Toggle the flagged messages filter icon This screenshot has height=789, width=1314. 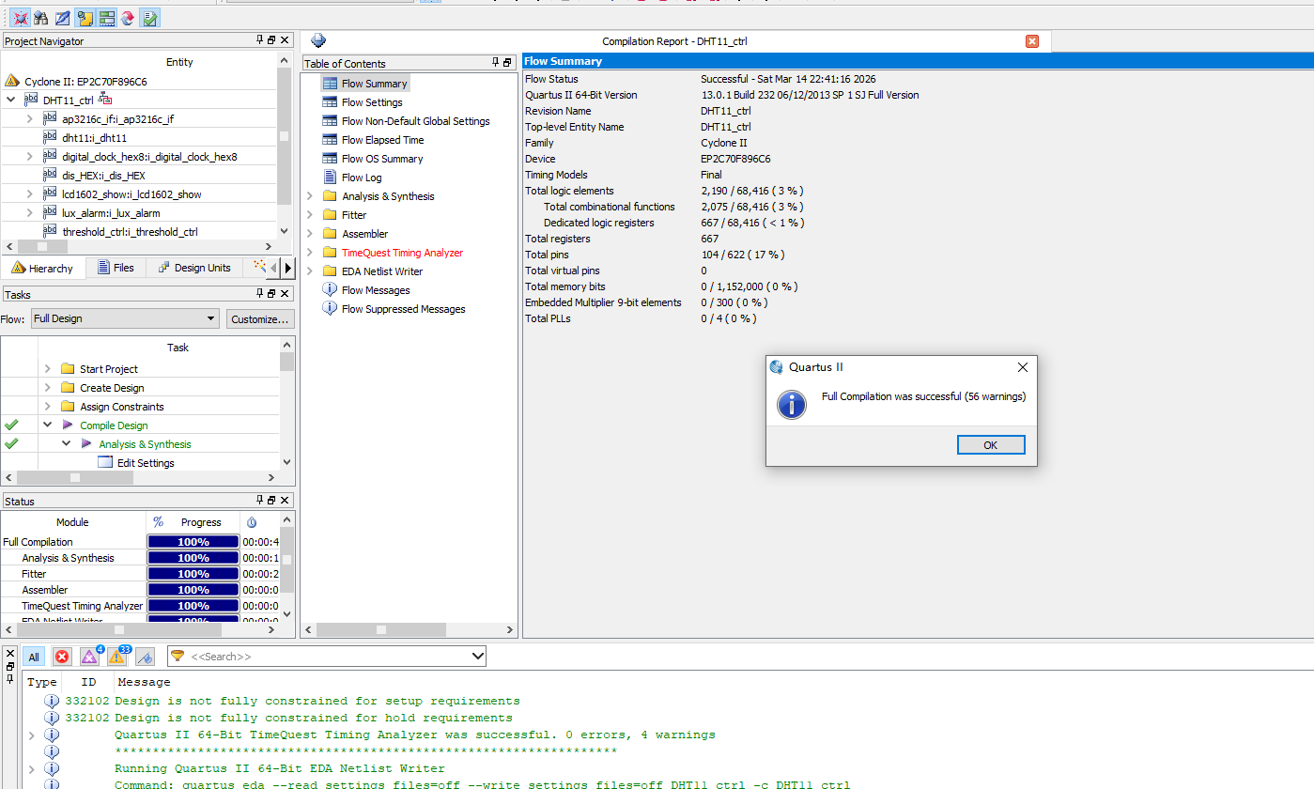146,657
